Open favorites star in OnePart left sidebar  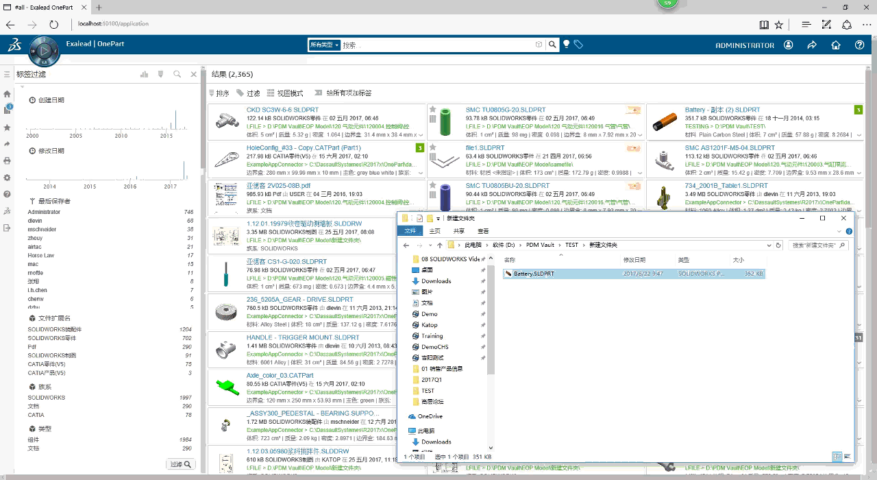(x=7, y=128)
